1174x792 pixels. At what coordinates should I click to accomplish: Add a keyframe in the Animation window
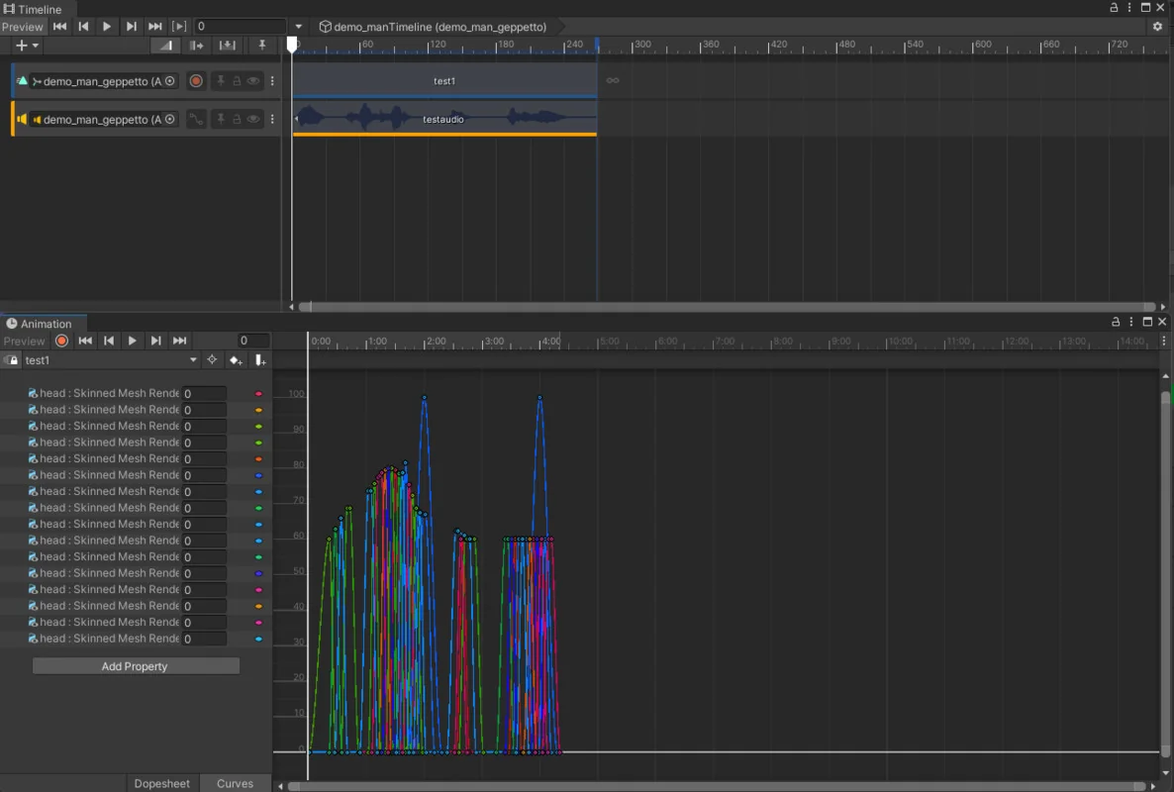pos(236,360)
